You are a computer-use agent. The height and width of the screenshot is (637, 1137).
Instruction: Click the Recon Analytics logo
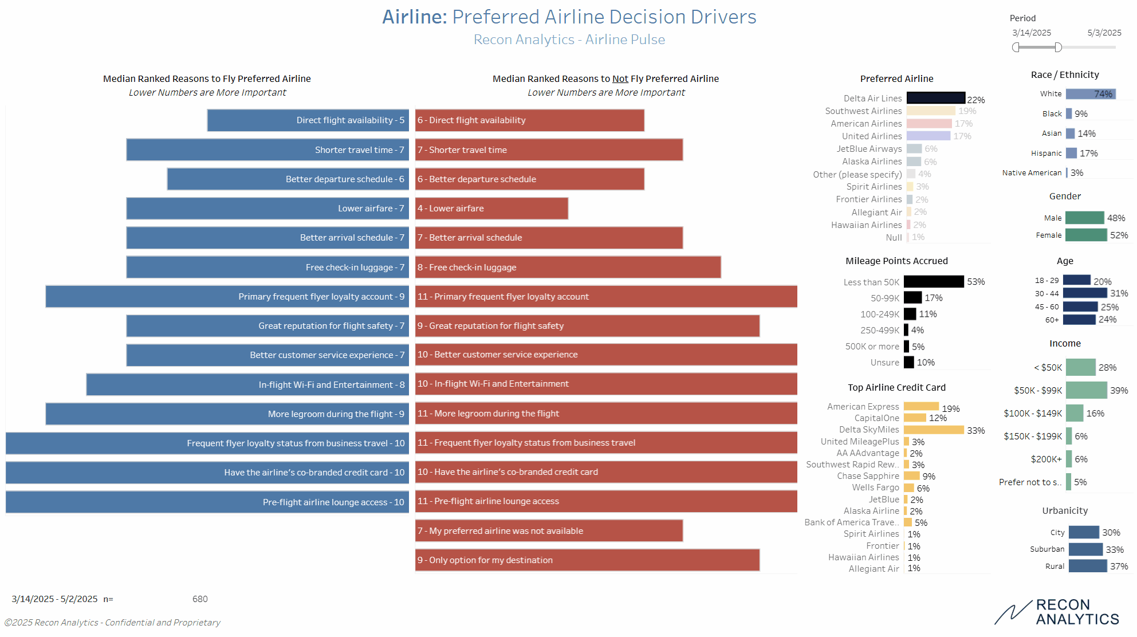pyautogui.click(x=1057, y=612)
